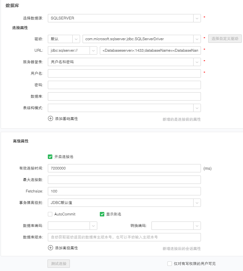Focus the 密码 input field

[x=124, y=85]
